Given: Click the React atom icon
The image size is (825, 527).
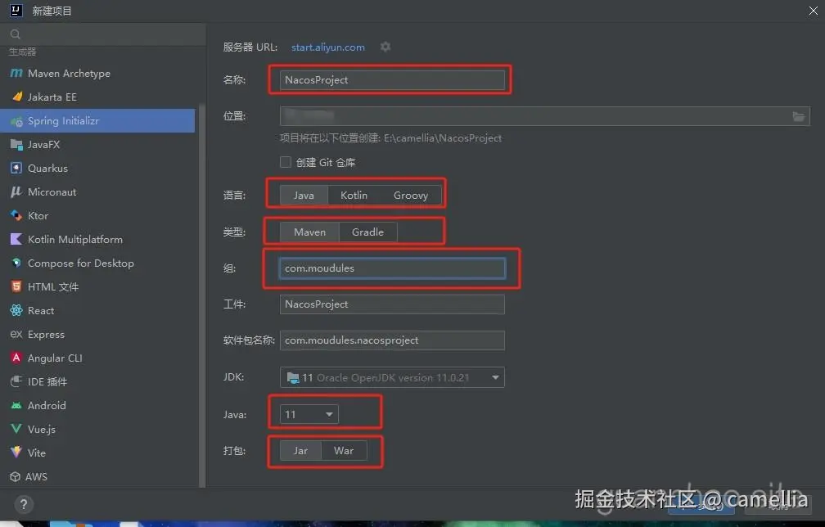Looking at the screenshot, I should pos(16,310).
